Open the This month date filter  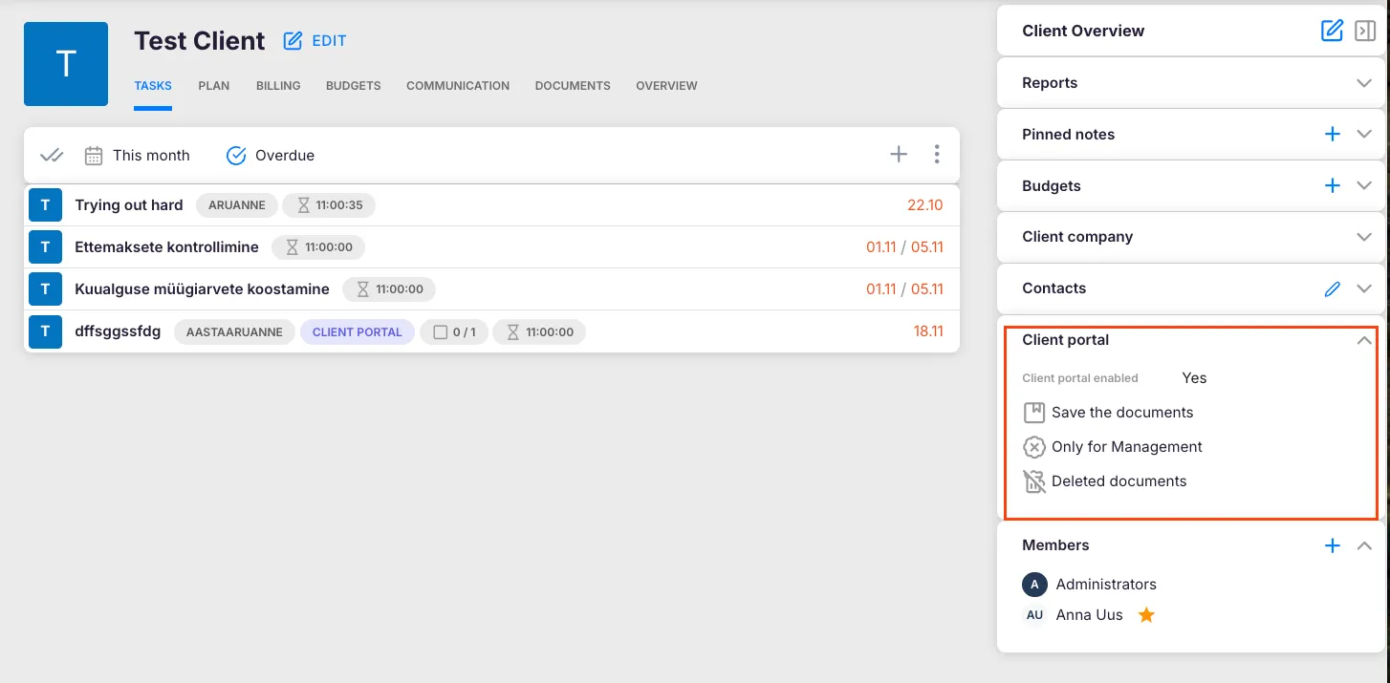click(138, 156)
